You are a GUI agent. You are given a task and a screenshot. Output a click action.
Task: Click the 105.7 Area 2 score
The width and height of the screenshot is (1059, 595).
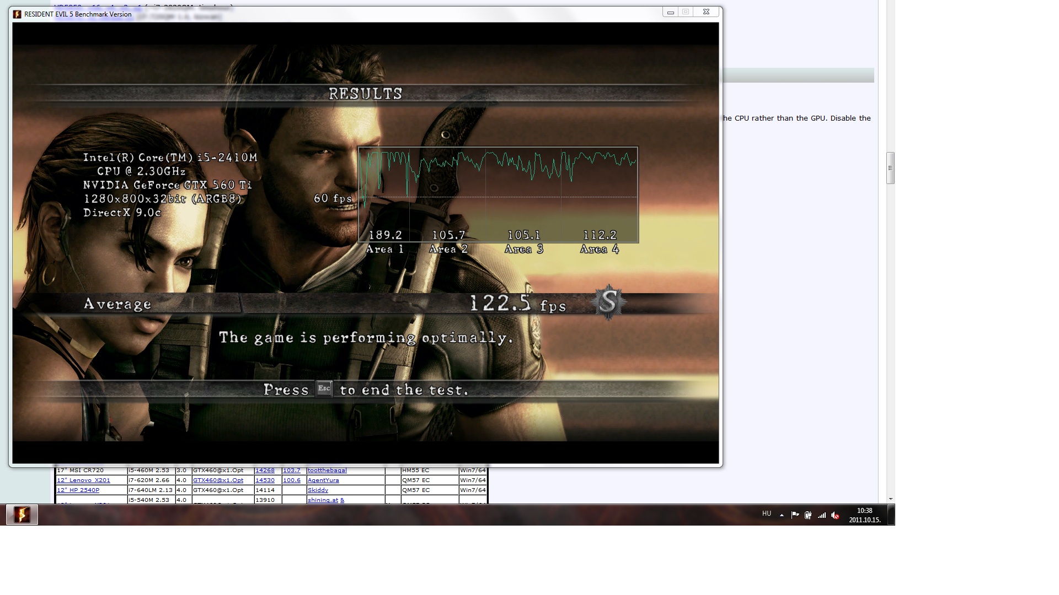448,235
